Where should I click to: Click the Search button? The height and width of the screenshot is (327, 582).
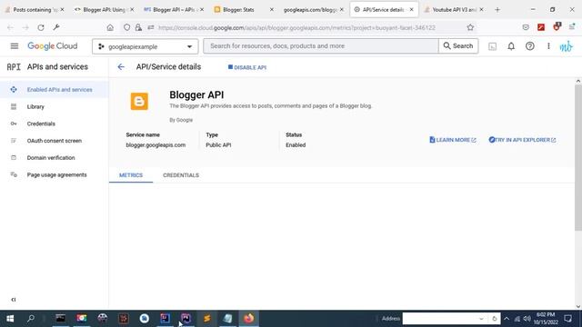point(458,46)
